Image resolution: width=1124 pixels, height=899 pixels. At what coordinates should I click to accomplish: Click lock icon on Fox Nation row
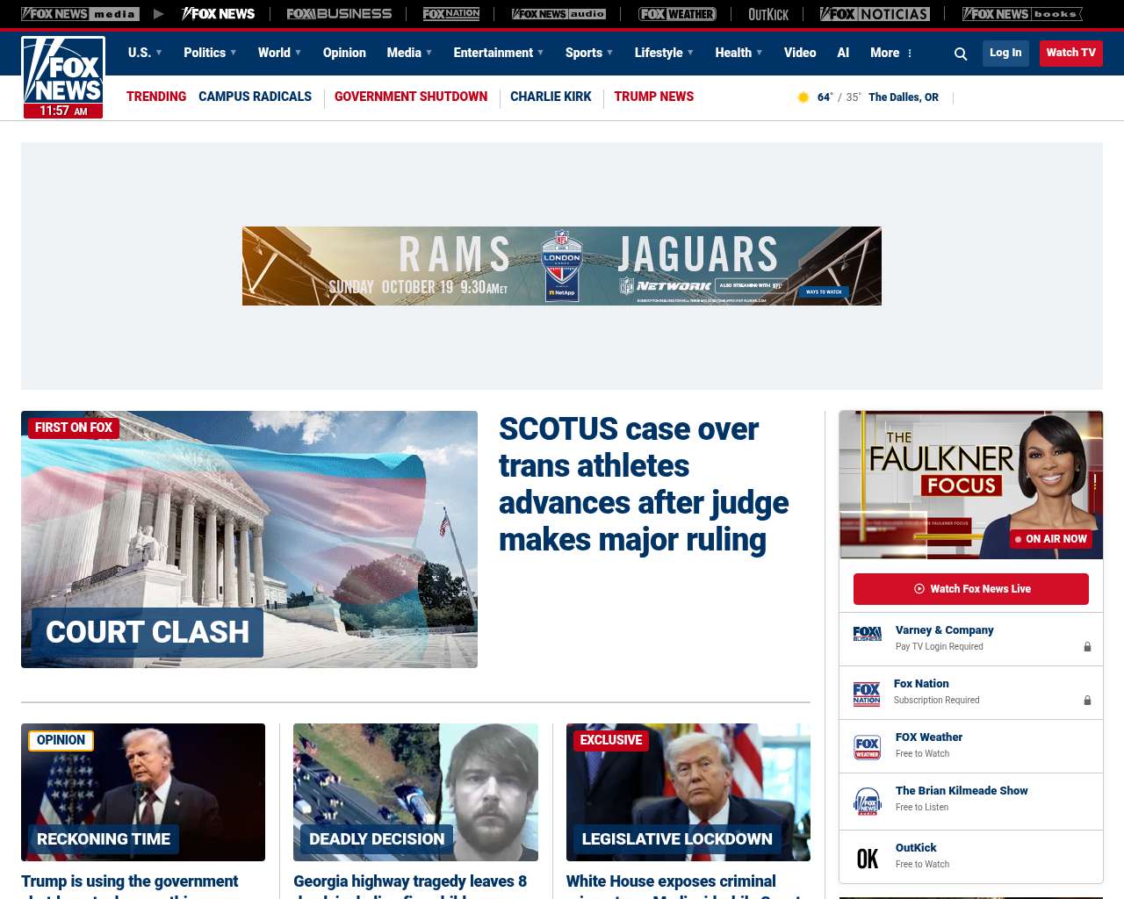pyautogui.click(x=1087, y=701)
